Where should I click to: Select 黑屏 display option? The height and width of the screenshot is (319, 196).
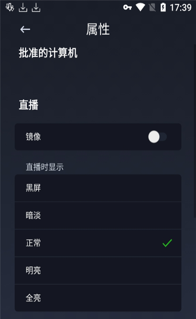98,188
